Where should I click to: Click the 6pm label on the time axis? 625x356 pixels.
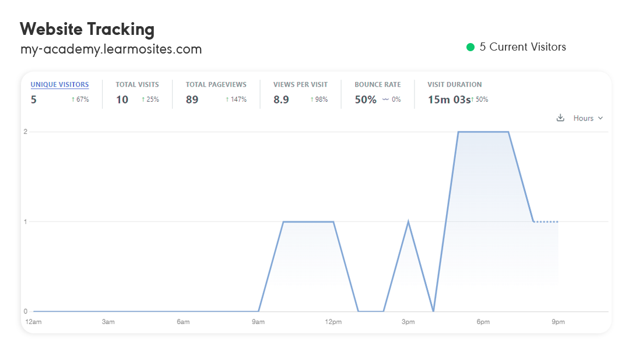[483, 322]
